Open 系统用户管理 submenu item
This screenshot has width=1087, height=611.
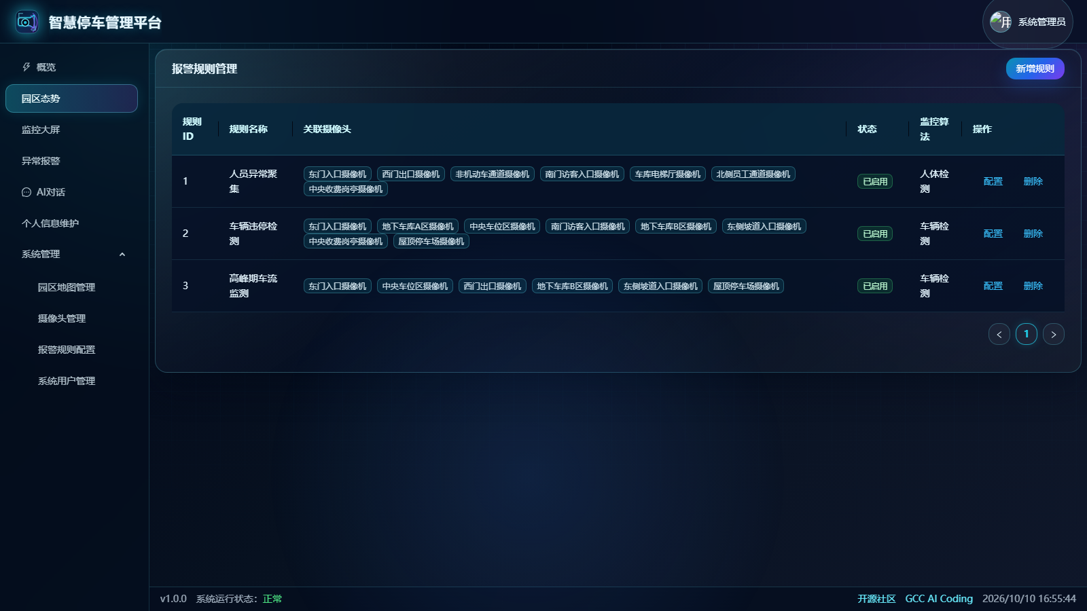[71, 381]
